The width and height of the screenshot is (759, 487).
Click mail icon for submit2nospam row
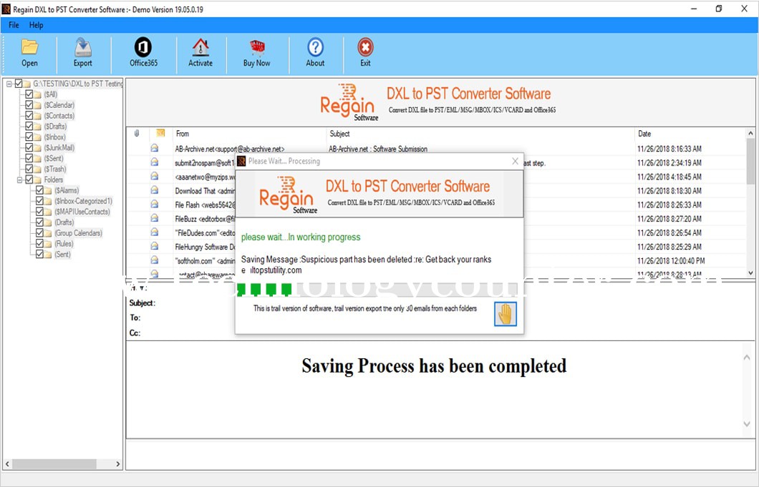[155, 162]
